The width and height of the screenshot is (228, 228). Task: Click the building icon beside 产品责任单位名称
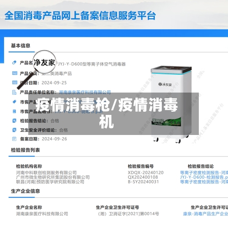pos(14,92)
